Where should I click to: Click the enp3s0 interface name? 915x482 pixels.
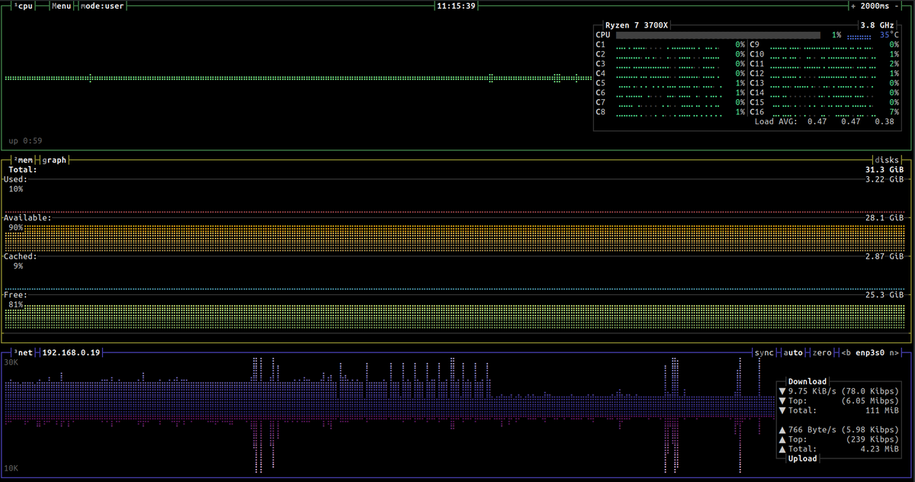871,353
